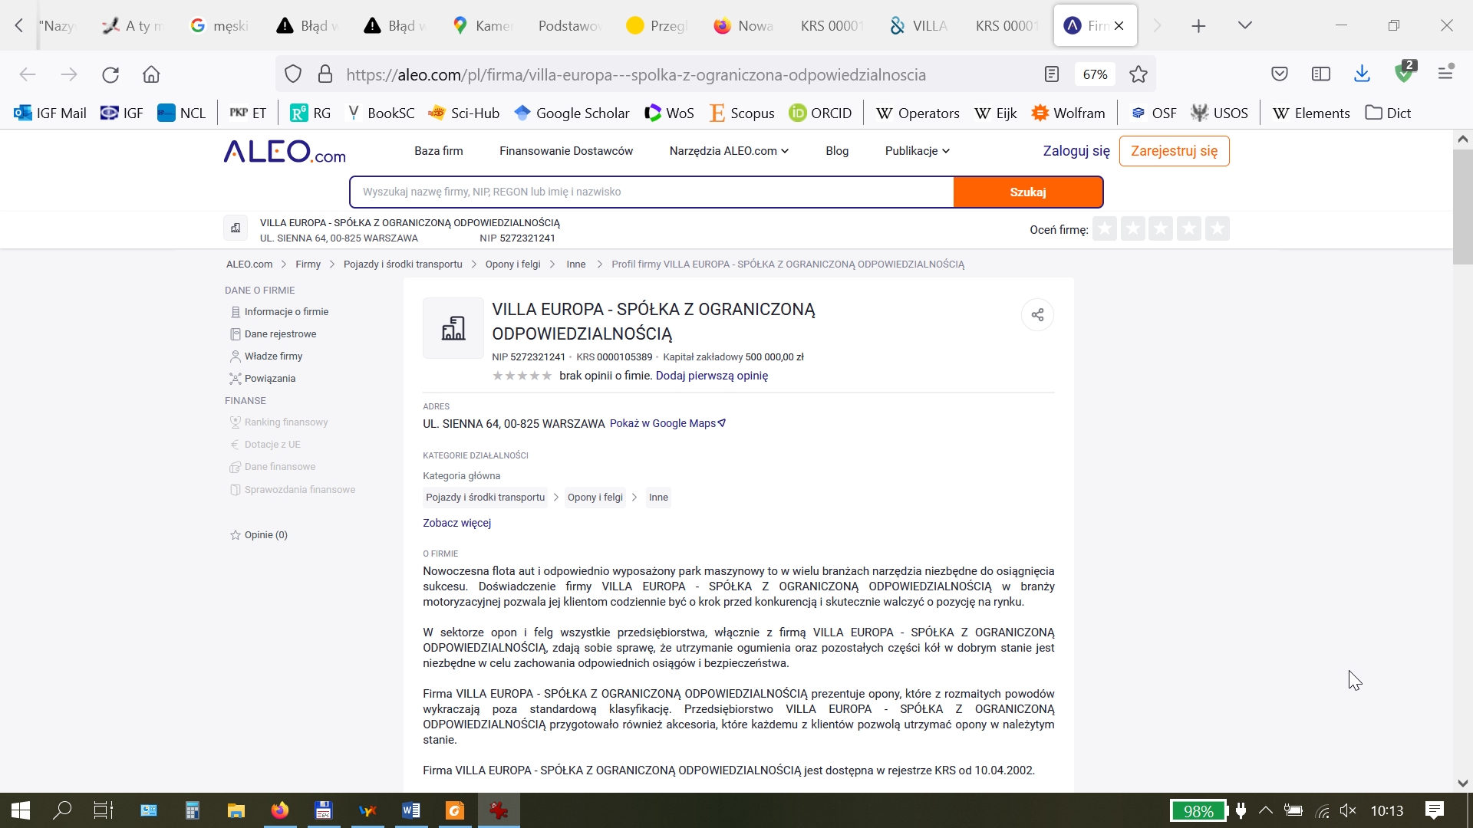Save page to Pocket
The width and height of the screenshot is (1473, 828).
tap(1280, 74)
